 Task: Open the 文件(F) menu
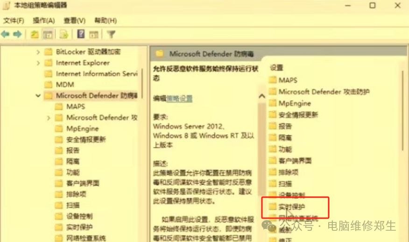click(x=14, y=21)
